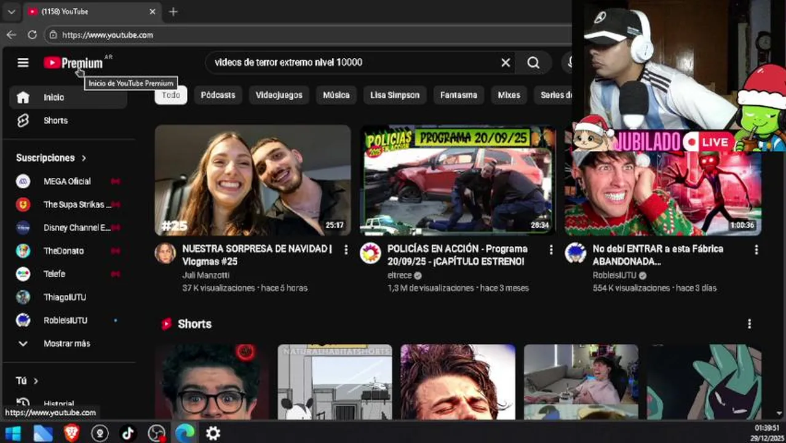Viewport: 786px width, 443px height.
Task: Open Microsoft Edge from taskbar
Action: (185, 433)
